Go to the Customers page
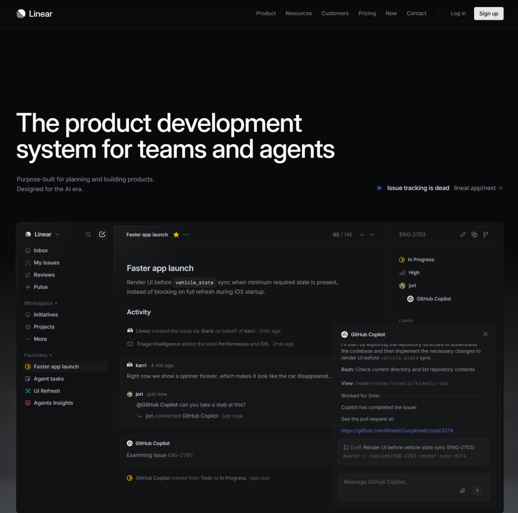The height and width of the screenshot is (513, 518). (335, 14)
